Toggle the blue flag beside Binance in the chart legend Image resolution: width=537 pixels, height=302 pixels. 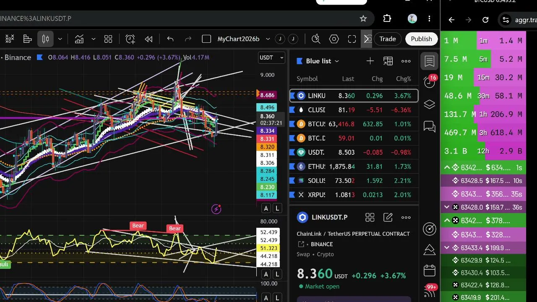pyautogui.click(x=40, y=57)
